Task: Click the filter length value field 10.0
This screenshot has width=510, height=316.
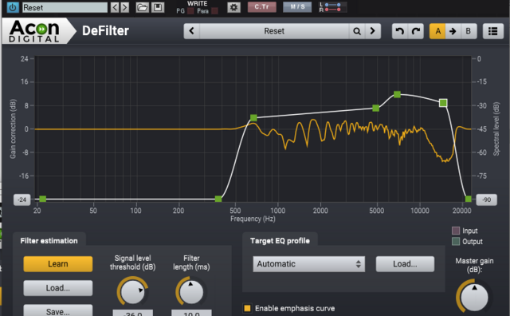Action: [x=191, y=313]
